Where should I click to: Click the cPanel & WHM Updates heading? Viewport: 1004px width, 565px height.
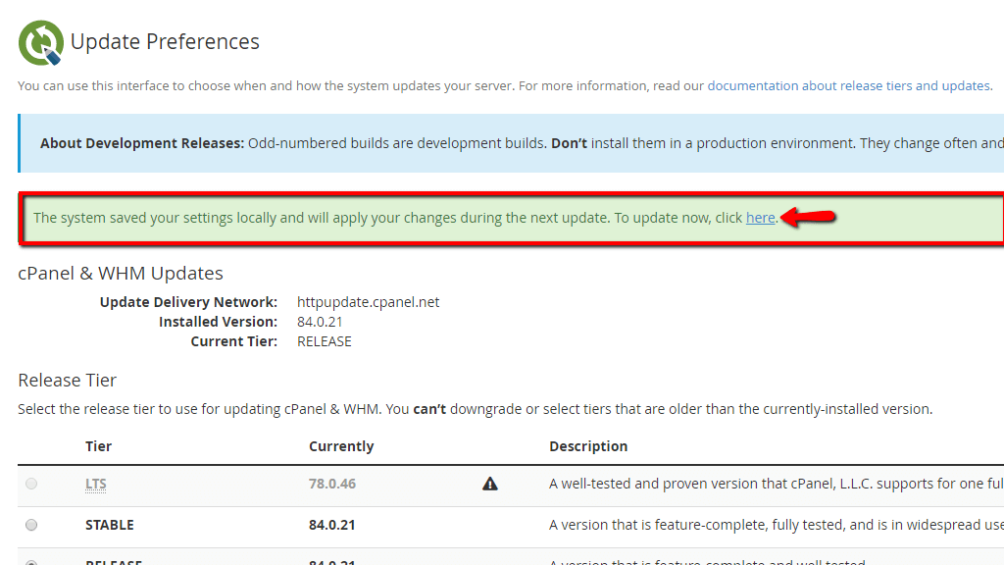tap(121, 274)
